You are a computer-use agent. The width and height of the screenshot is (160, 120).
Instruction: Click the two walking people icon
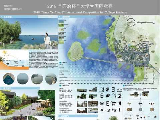coord(120,103)
